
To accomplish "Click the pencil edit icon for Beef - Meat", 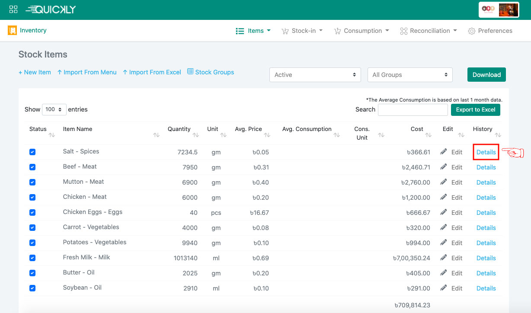I will tap(444, 167).
